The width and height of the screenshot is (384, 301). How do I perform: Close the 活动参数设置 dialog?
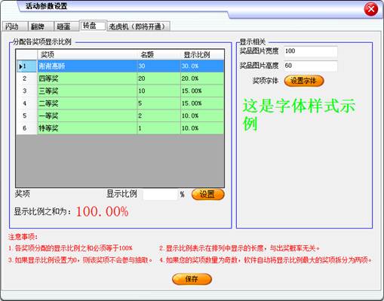click(371, 10)
